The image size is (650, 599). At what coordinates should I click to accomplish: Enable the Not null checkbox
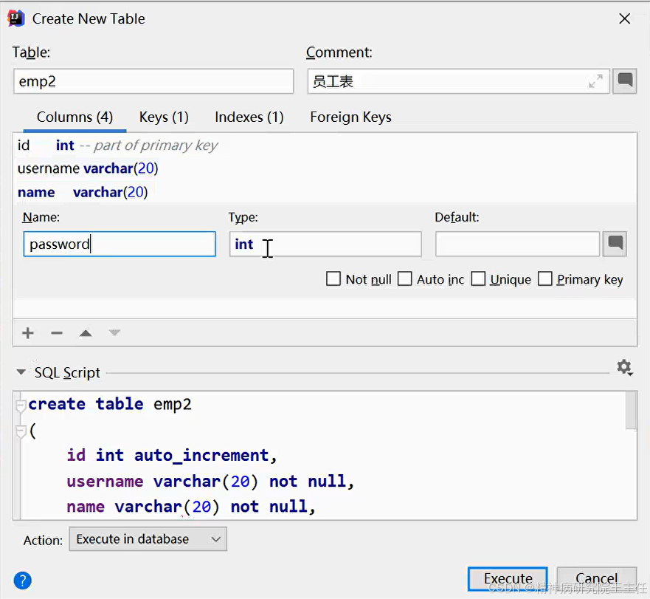click(x=333, y=279)
